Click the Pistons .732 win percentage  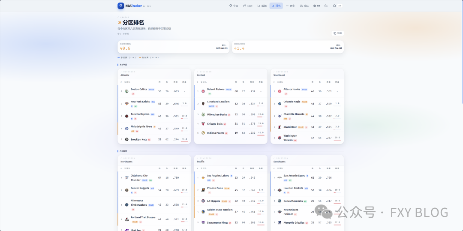(252, 91)
